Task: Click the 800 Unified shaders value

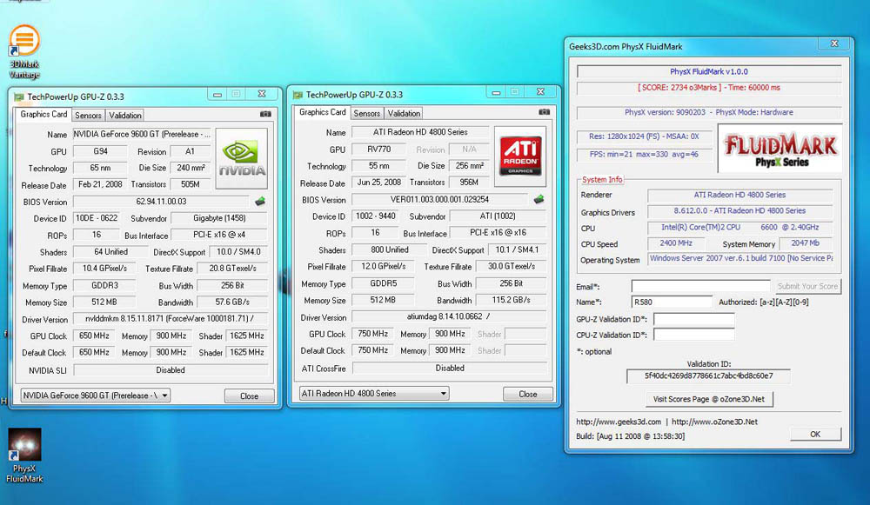Action: click(x=390, y=249)
